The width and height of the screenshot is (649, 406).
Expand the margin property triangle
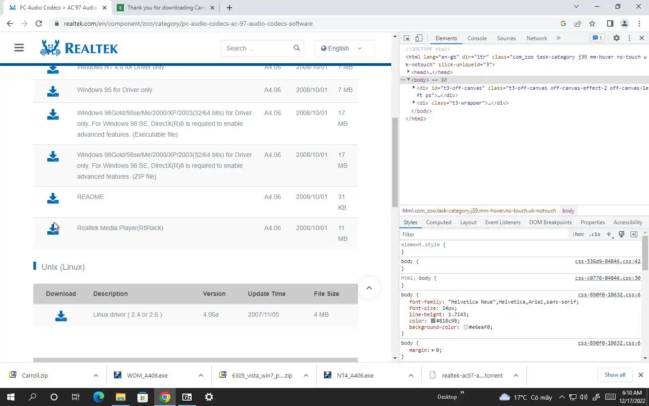point(433,350)
